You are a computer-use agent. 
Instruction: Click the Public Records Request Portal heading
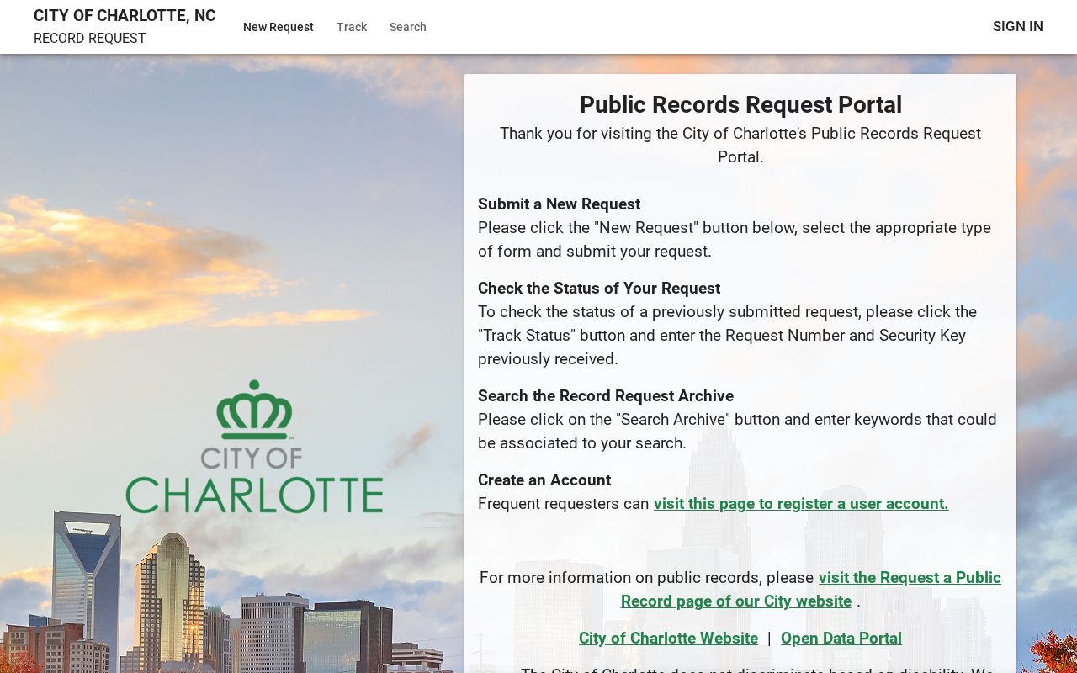[x=740, y=104]
